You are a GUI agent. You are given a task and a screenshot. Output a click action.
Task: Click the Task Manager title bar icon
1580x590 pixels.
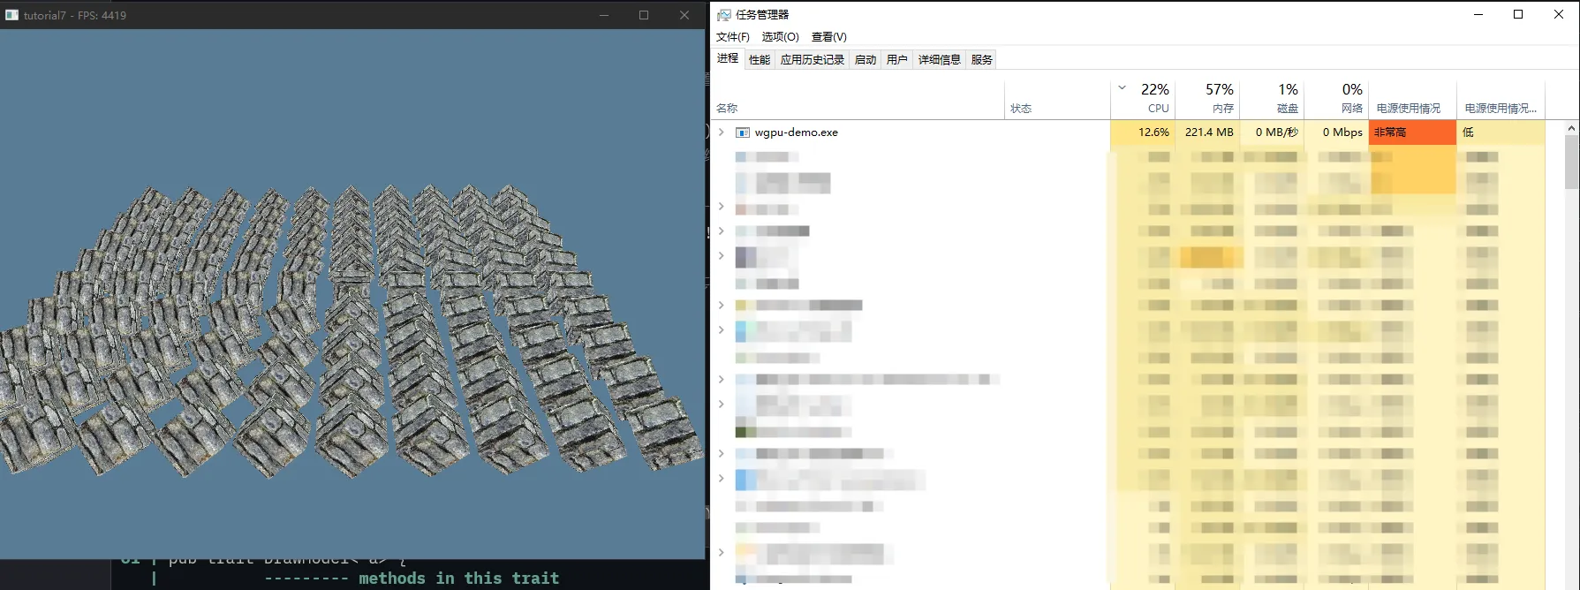[x=724, y=15]
